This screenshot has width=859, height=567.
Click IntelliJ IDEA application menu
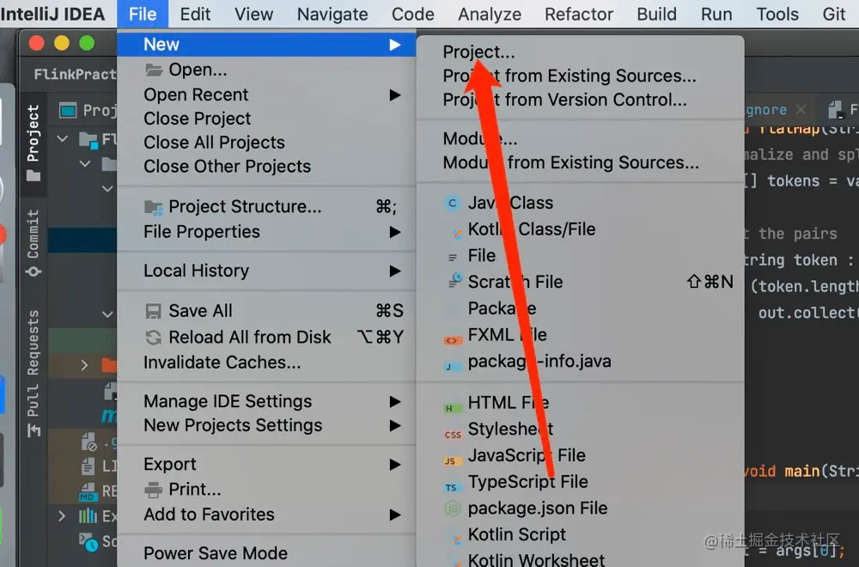(x=52, y=14)
